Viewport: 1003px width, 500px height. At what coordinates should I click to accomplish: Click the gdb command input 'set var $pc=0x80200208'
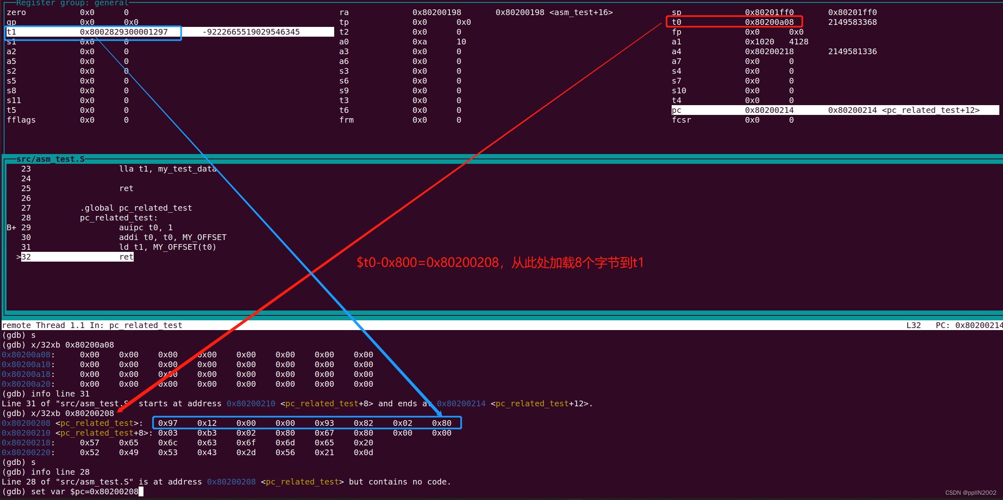(85, 491)
